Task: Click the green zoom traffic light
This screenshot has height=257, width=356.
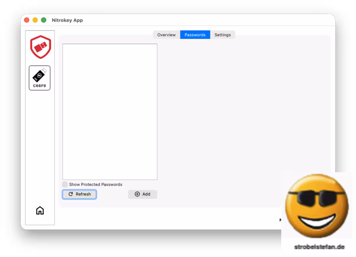Action: click(44, 20)
